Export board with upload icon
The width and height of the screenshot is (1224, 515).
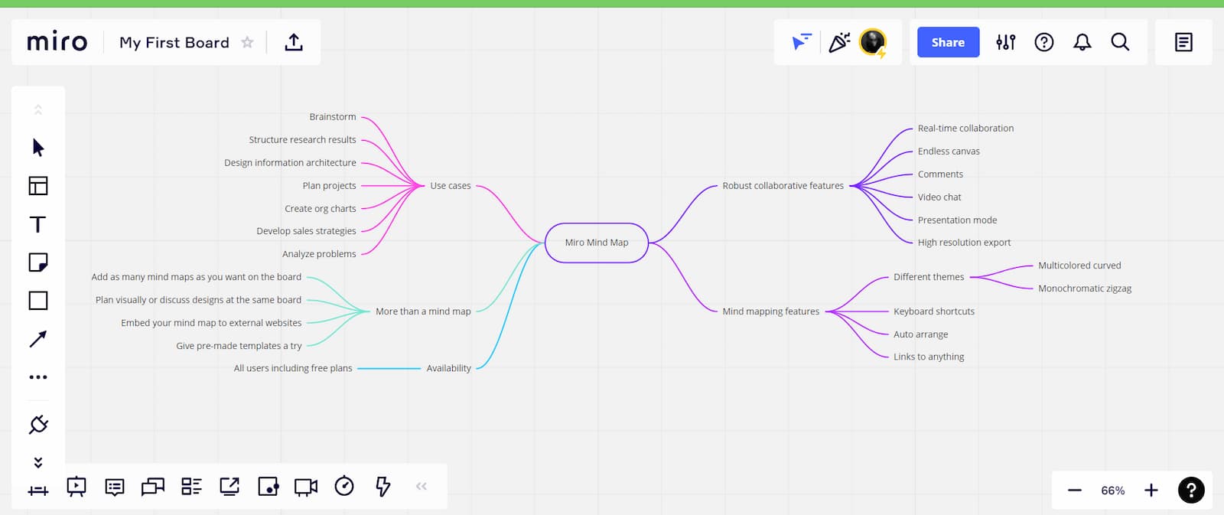pos(294,42)
